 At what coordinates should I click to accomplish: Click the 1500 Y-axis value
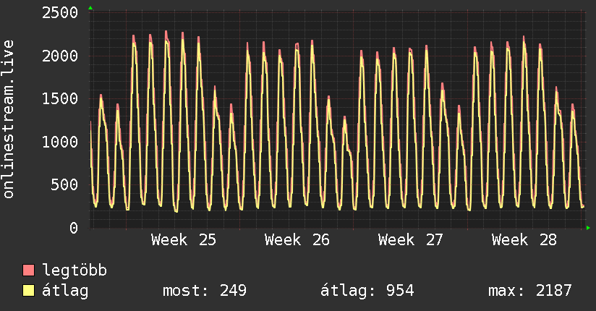click(x=60, y=99)
